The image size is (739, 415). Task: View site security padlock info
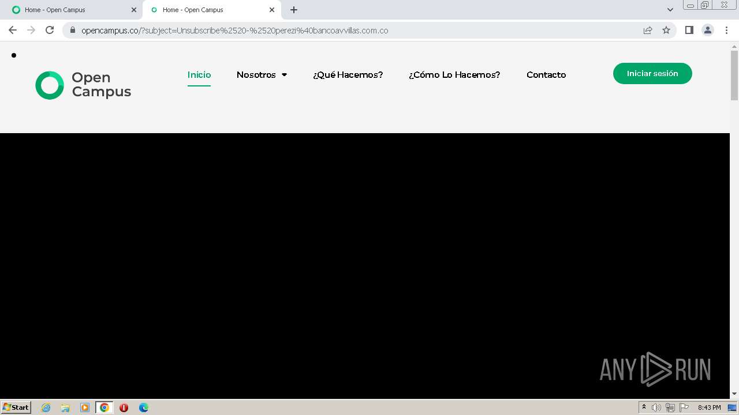click(73, 30)
